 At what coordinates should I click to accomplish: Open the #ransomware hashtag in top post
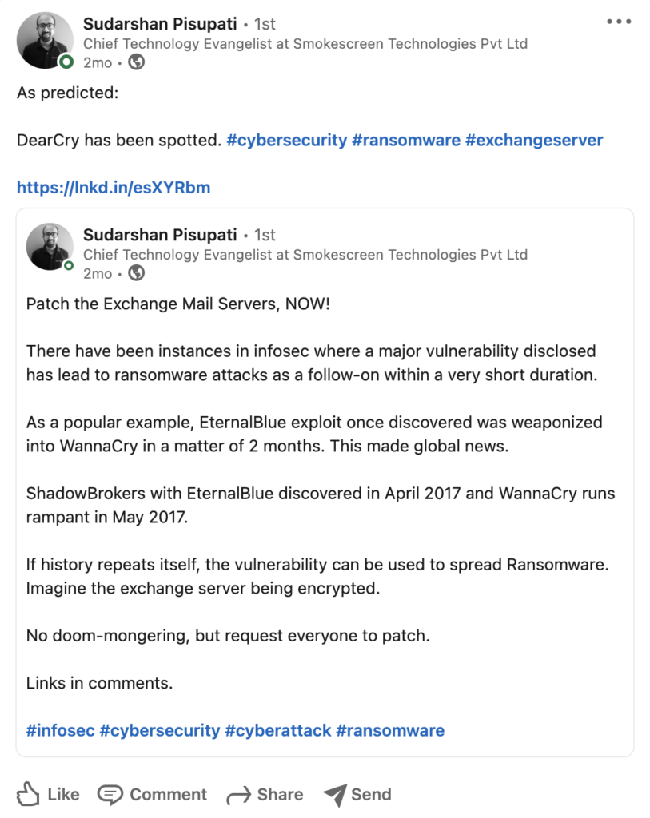406,140
